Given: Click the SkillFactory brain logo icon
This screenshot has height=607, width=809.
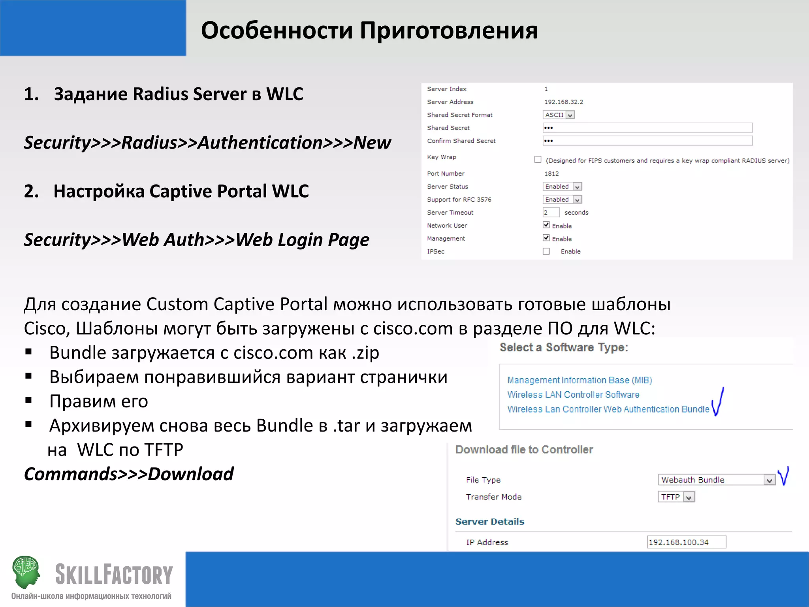Looking at the screenshot, I should pyautogui.click(x=27, y=573).
